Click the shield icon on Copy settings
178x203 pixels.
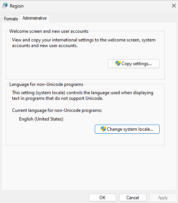coord(118,63)
